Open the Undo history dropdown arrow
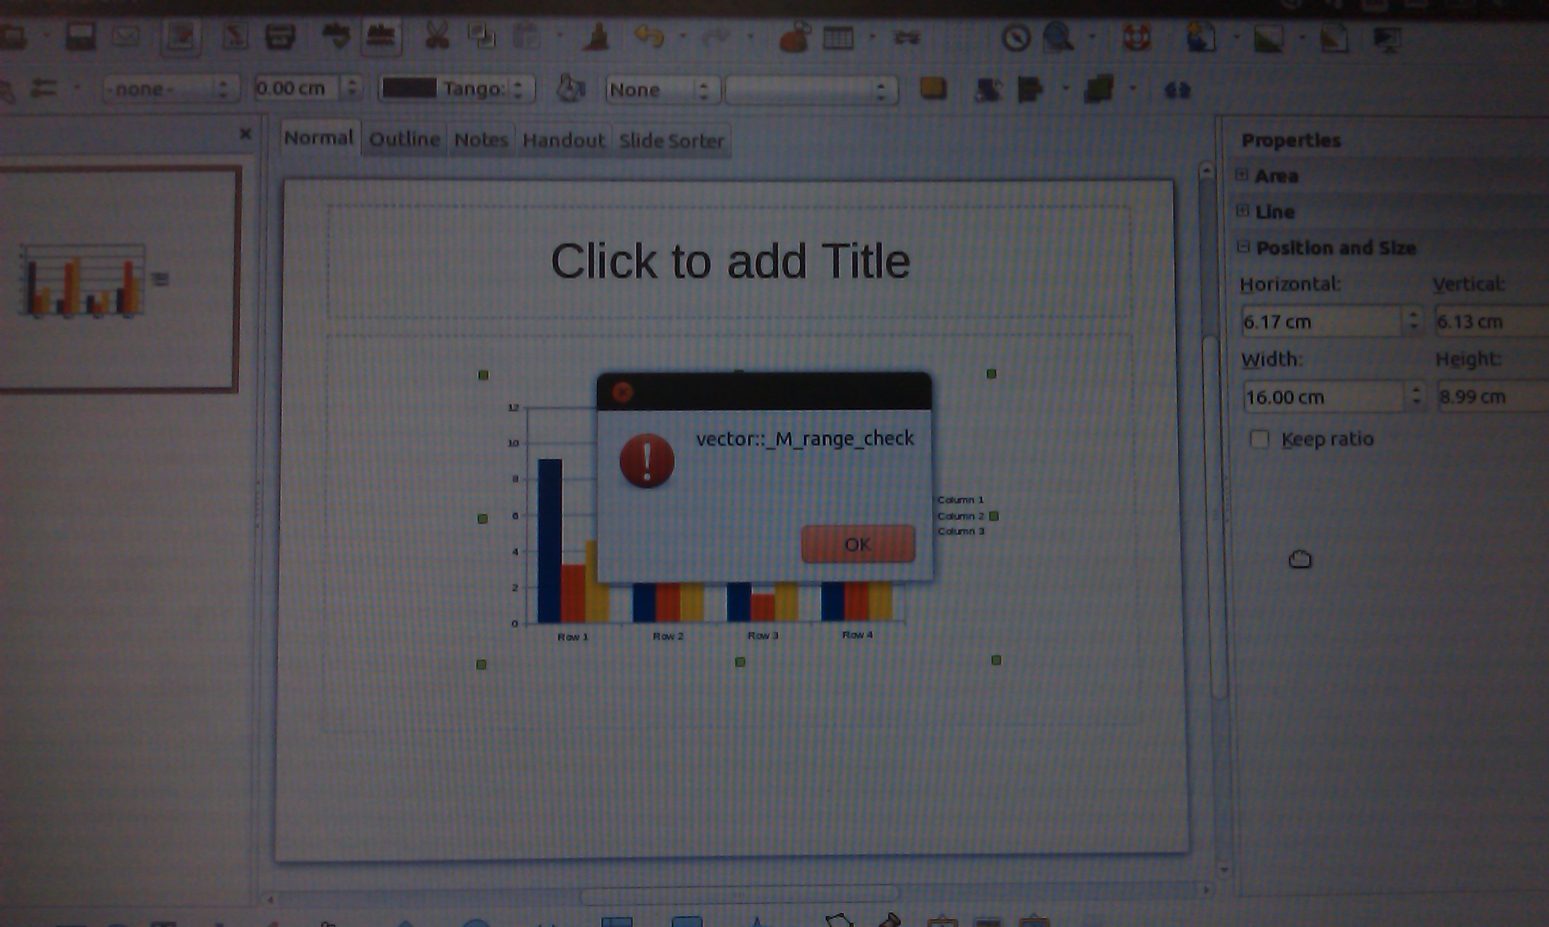This screenshot has height=927, width=1549. click(683, 36)
